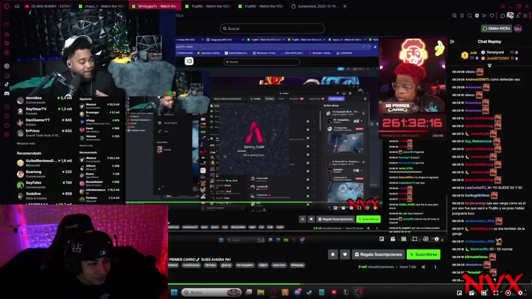The width and height of the screenshot is (532, 299).
Task: Open video player settings gear at bottom right
Action: tap(520, 293)
